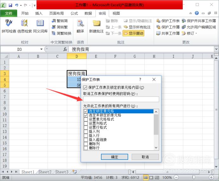Screen dimensions: 219x181
Task: Open the 翻译 translate tool
Action: click(80, 26)
